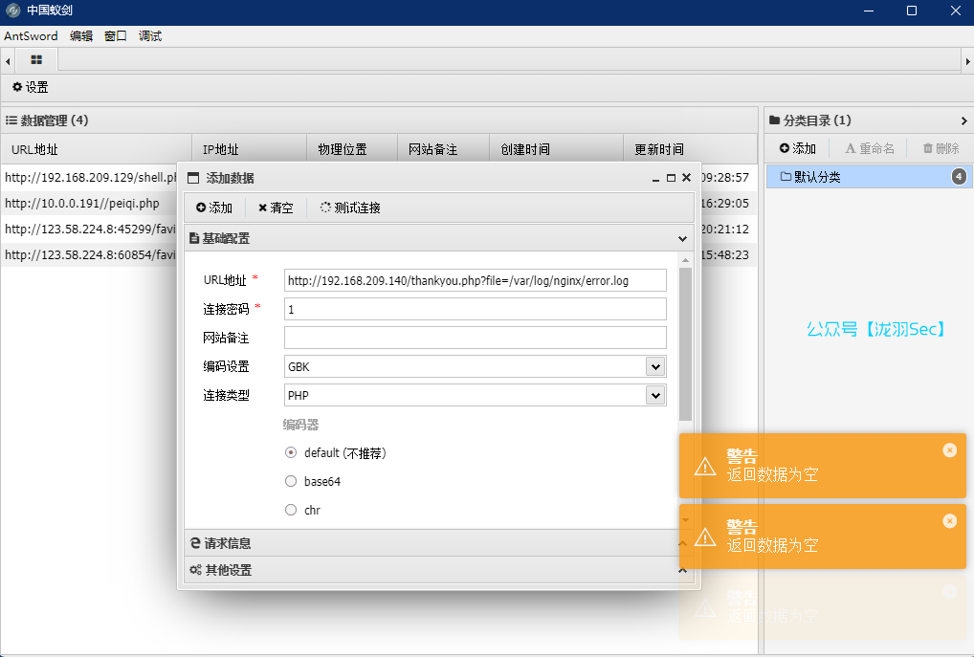Viewport: 974px width, 657px height.
Task: Open the AntSword menu
Action: pos(31,36)
